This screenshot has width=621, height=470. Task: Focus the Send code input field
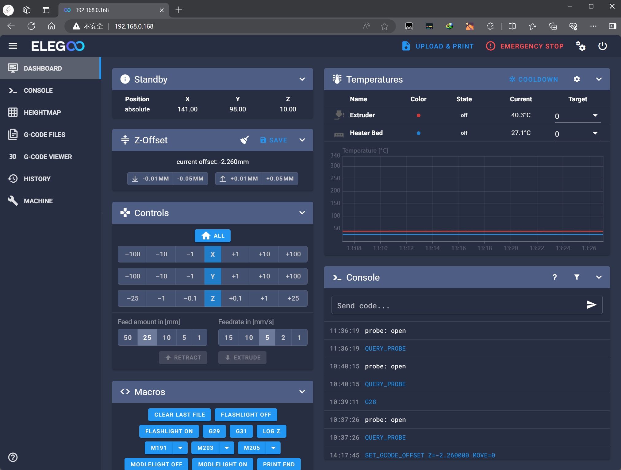point(457,305)
